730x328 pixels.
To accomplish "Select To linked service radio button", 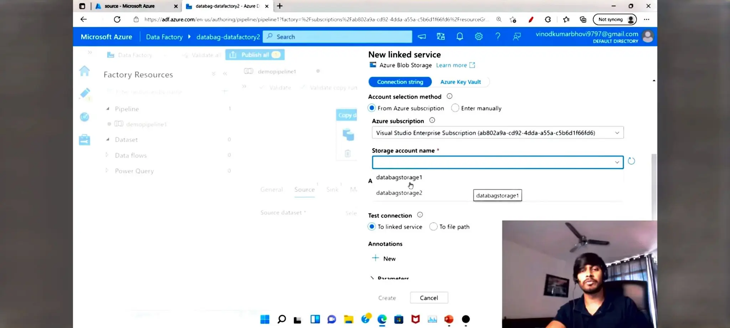I will (x=372, y=227).
